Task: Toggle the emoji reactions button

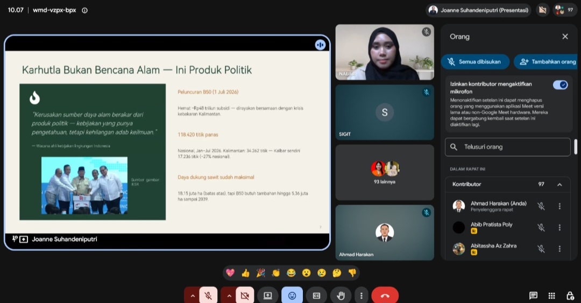Action: pyautogui.click(x=292, y=295)
